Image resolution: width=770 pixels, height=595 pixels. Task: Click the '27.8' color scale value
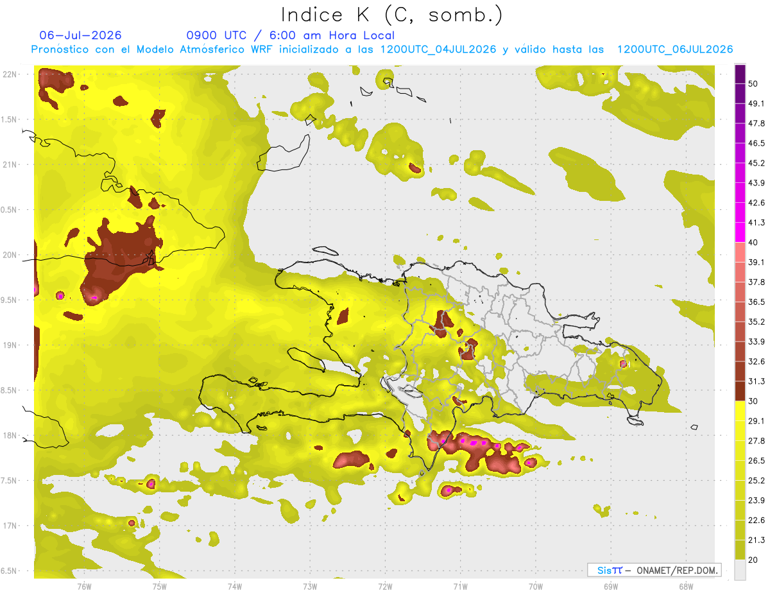pyautogui.click(x=757, y=441)
